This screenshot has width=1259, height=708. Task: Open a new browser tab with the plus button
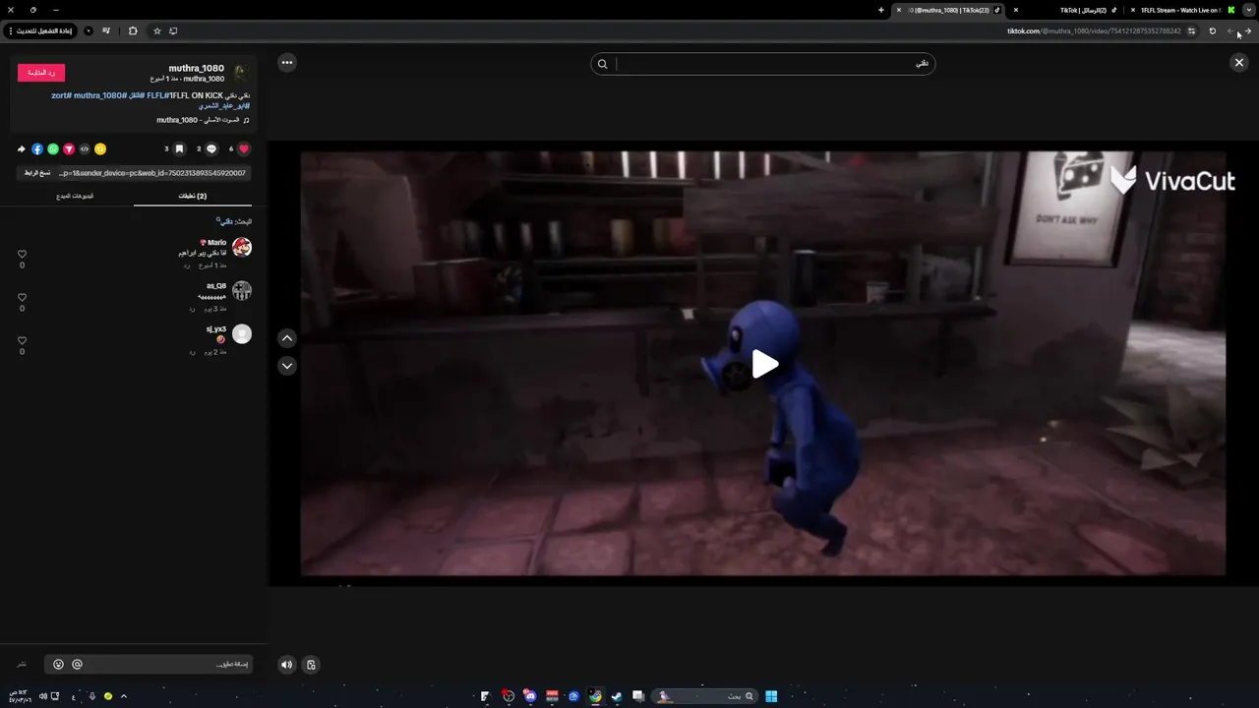coord(881,10)
